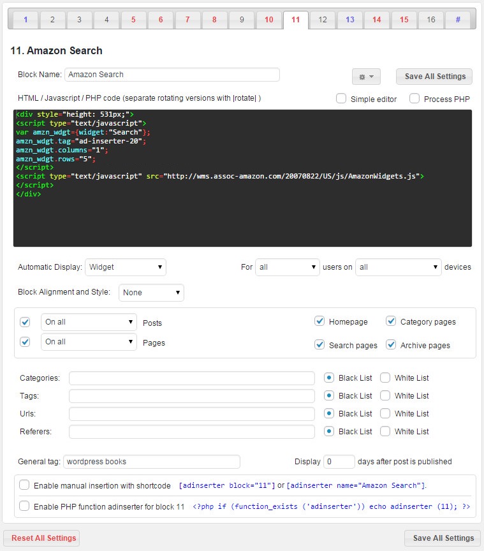This screenshot has height=551, width=484.
Task: Click the top Save All Settings button
Action: tap(434, 77)
